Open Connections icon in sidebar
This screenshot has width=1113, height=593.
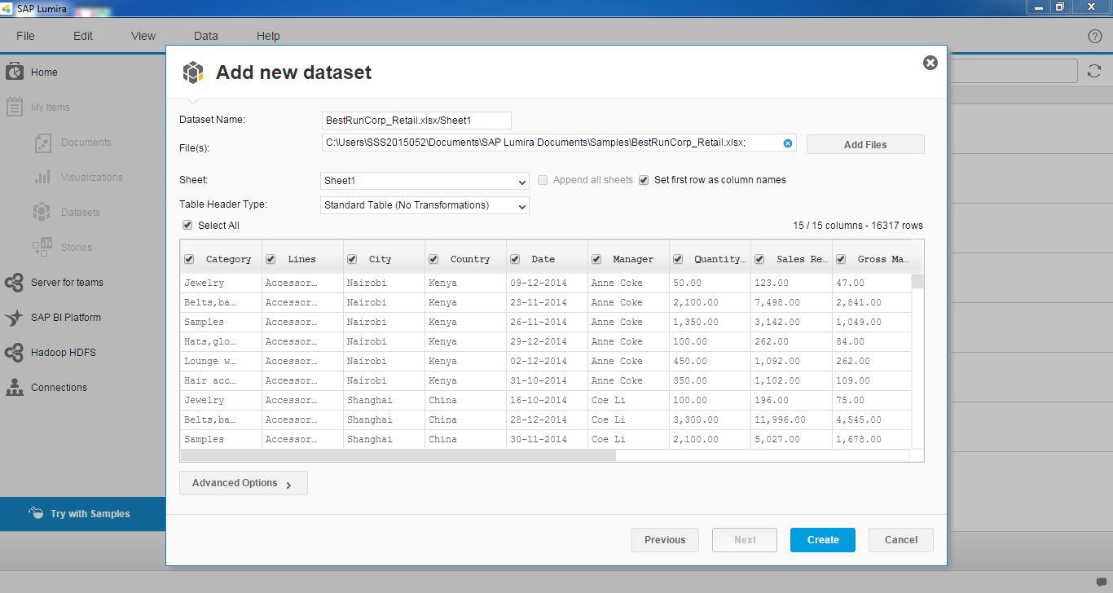(14, 388)
